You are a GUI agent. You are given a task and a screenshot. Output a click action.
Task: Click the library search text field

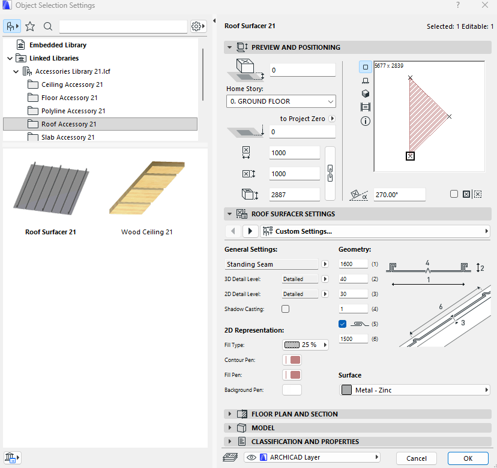[123, 26]
